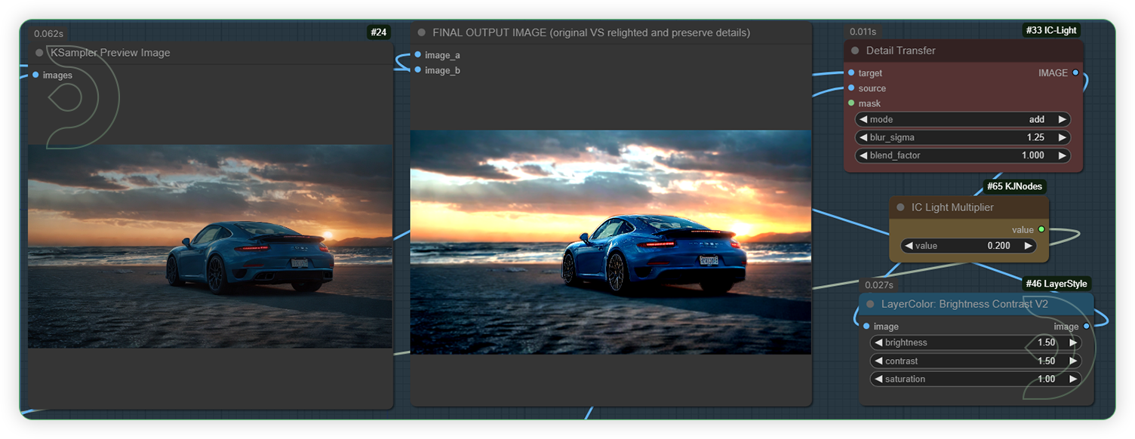Click the #65 KJNodes badge
1135x439 pixels.
[x=1015, y=186]
